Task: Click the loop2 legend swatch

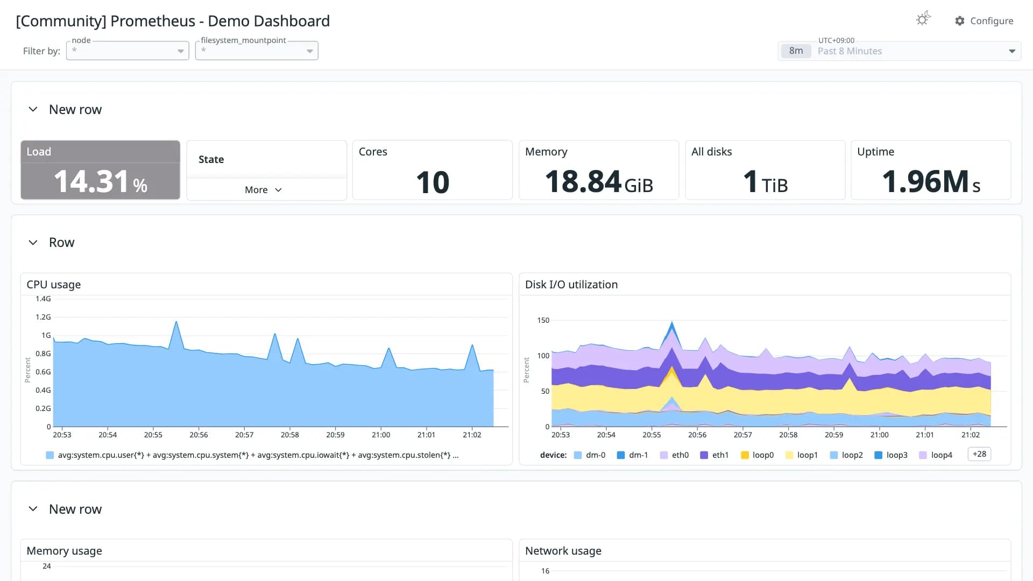Action: point(834,455)
